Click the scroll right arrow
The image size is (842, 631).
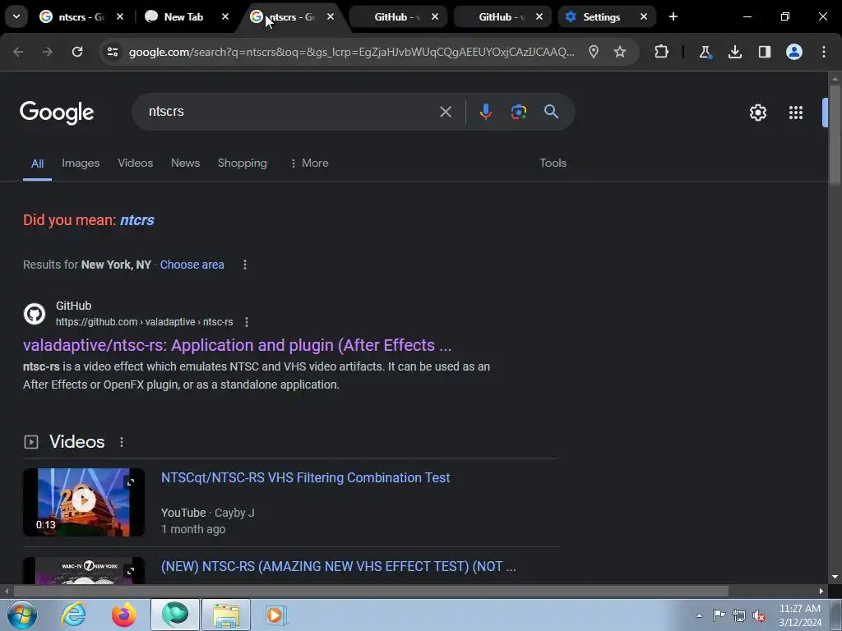[821, 592]
